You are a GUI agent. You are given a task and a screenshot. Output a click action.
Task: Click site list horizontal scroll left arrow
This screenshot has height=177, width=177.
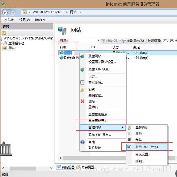tap(60, 158)
